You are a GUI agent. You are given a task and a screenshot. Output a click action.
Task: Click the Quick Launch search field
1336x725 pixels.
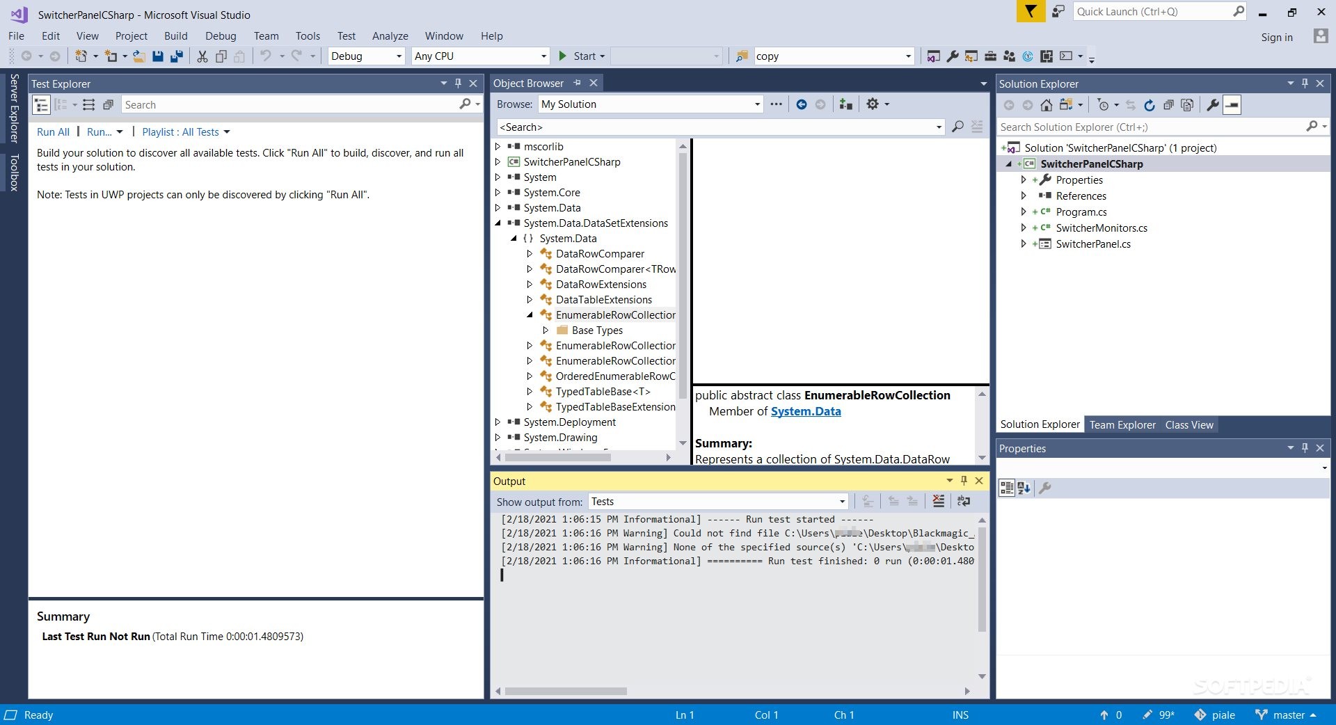coord(1160,12)
